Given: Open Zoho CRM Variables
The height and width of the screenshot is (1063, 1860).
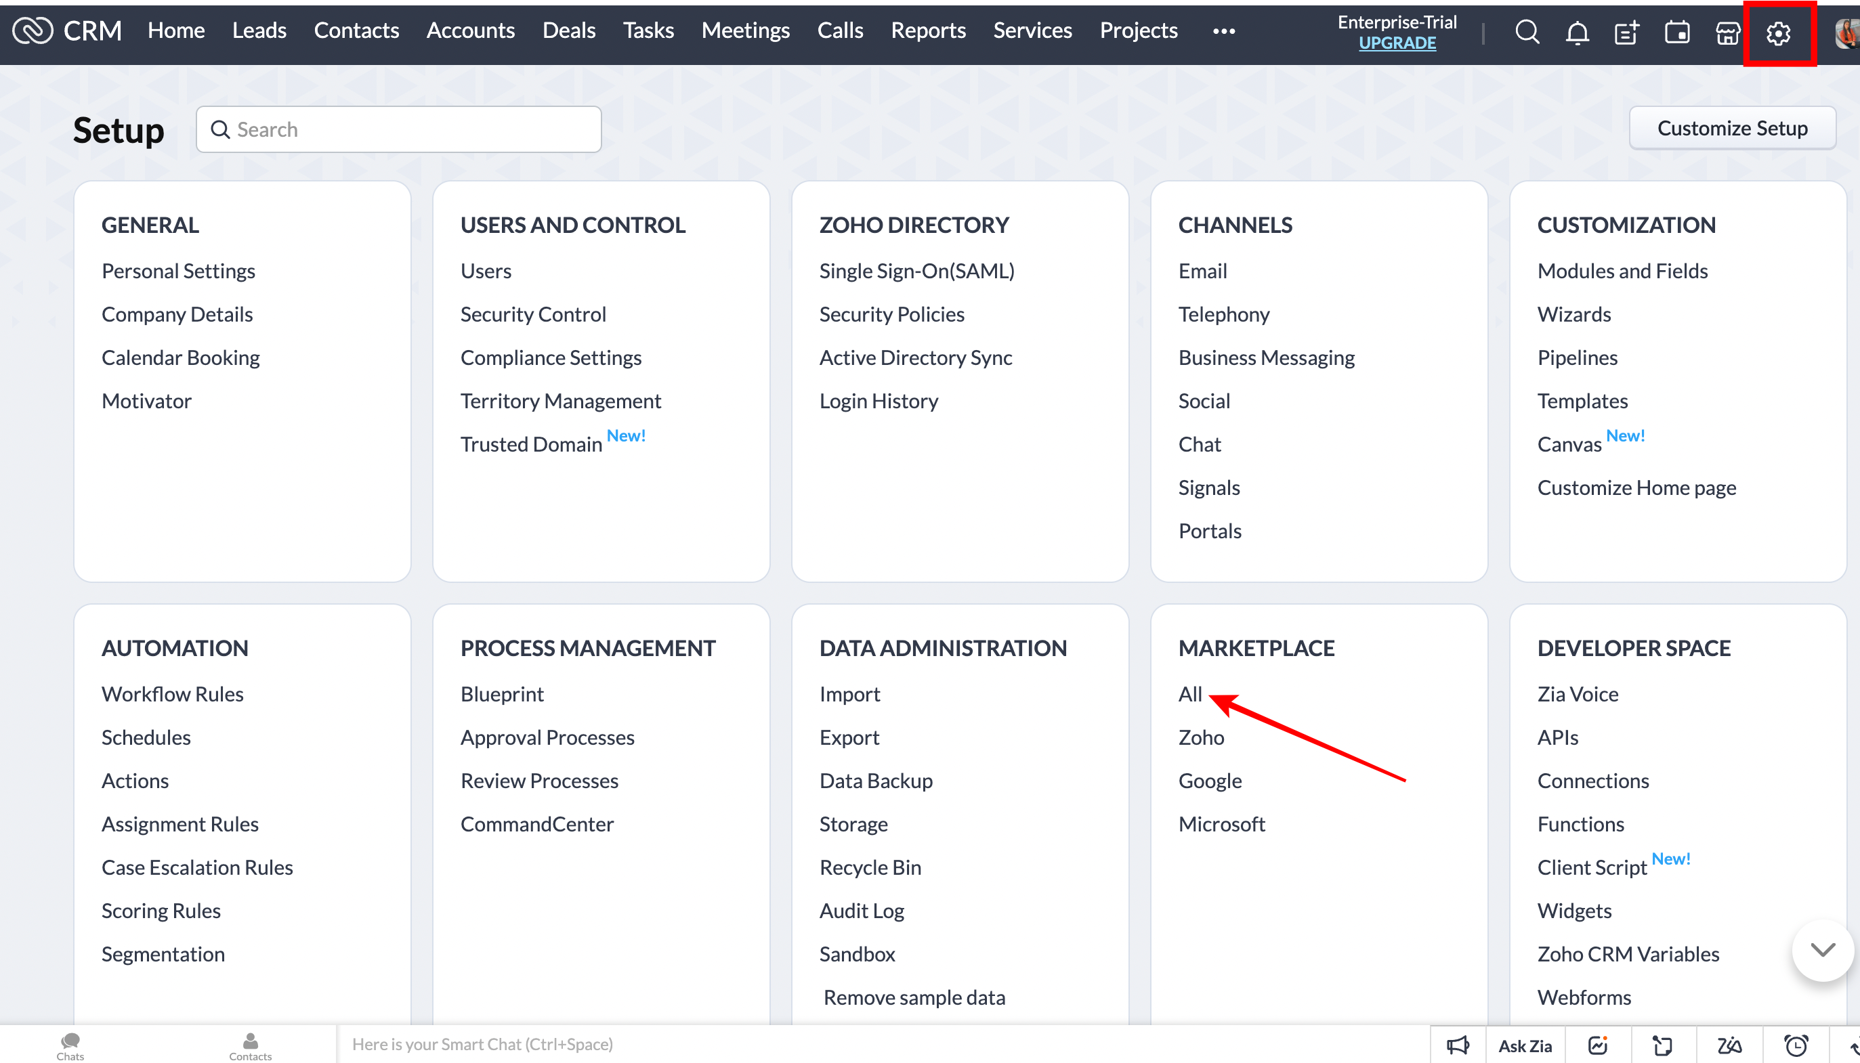Looking at the screenshot, I should 1628,954.
